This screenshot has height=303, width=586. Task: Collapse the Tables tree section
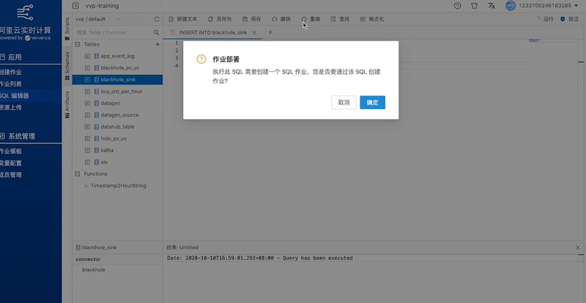[x=77, y=44]
